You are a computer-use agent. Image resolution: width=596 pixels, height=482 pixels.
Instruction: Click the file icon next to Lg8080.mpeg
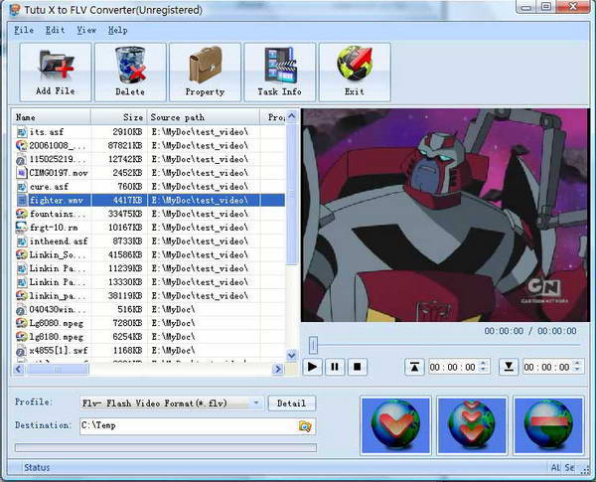click(x=22, y=323)
